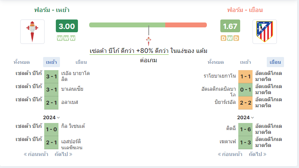Click the last D badge under 1.67
Image resolution: width=299 pixels, height=168 pixels.
coord(236,38)
